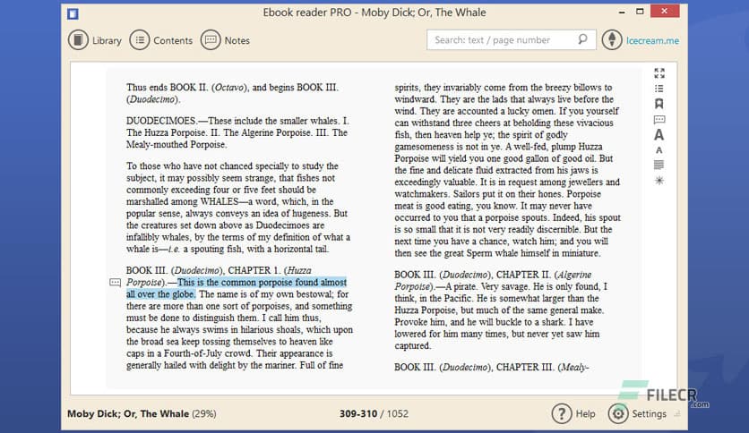Open the Contents button in the toolbar

tap(161, 40)
